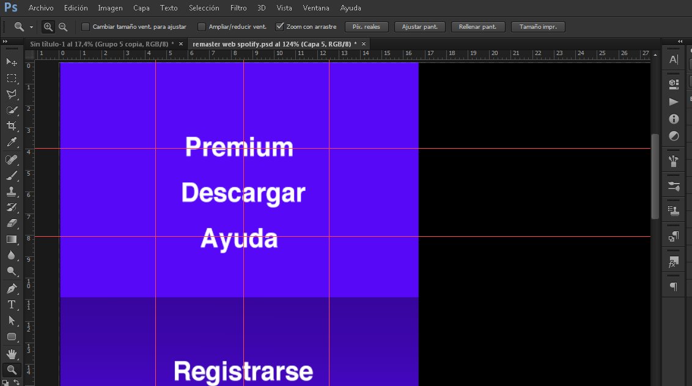Screen dimensions: 692x386
Task: Enable 'Cambiar tamaño vent. para ajustar' checkbox
Action: point(86,27)
